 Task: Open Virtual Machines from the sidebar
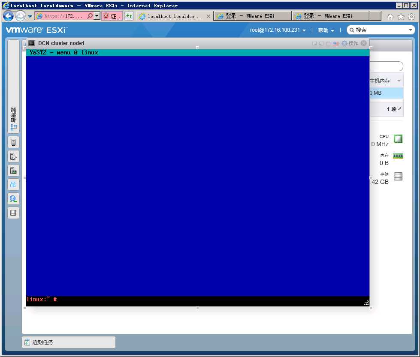13,185
